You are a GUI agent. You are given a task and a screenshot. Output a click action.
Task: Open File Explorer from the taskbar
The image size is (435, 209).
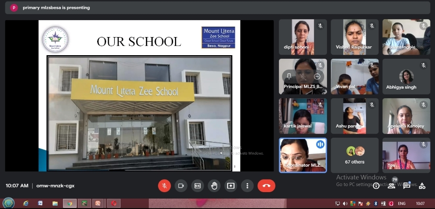pos(55,203)
